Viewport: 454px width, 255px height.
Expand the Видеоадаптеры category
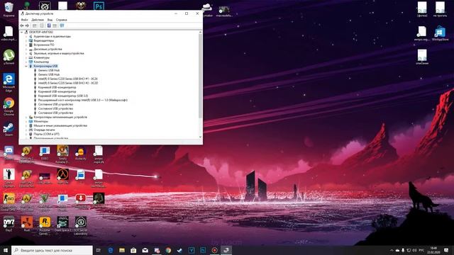click(x=26, y=41)
